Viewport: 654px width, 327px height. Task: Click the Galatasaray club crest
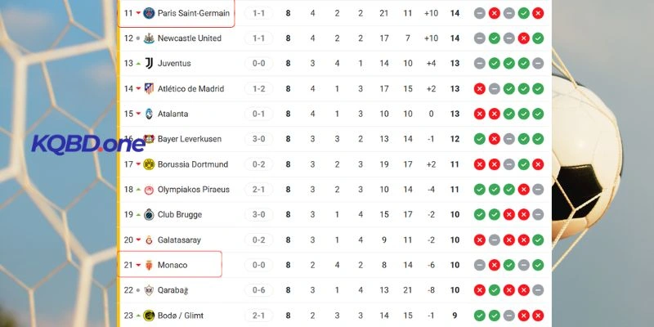(x=149, y=240)
